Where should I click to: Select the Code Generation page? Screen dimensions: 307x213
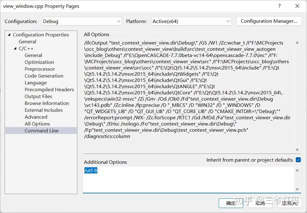[44, 76]
